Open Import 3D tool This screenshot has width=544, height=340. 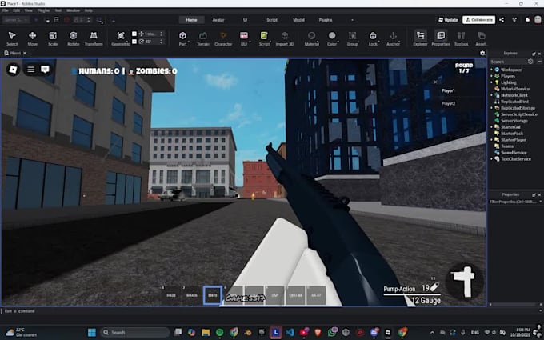[285, 38]
